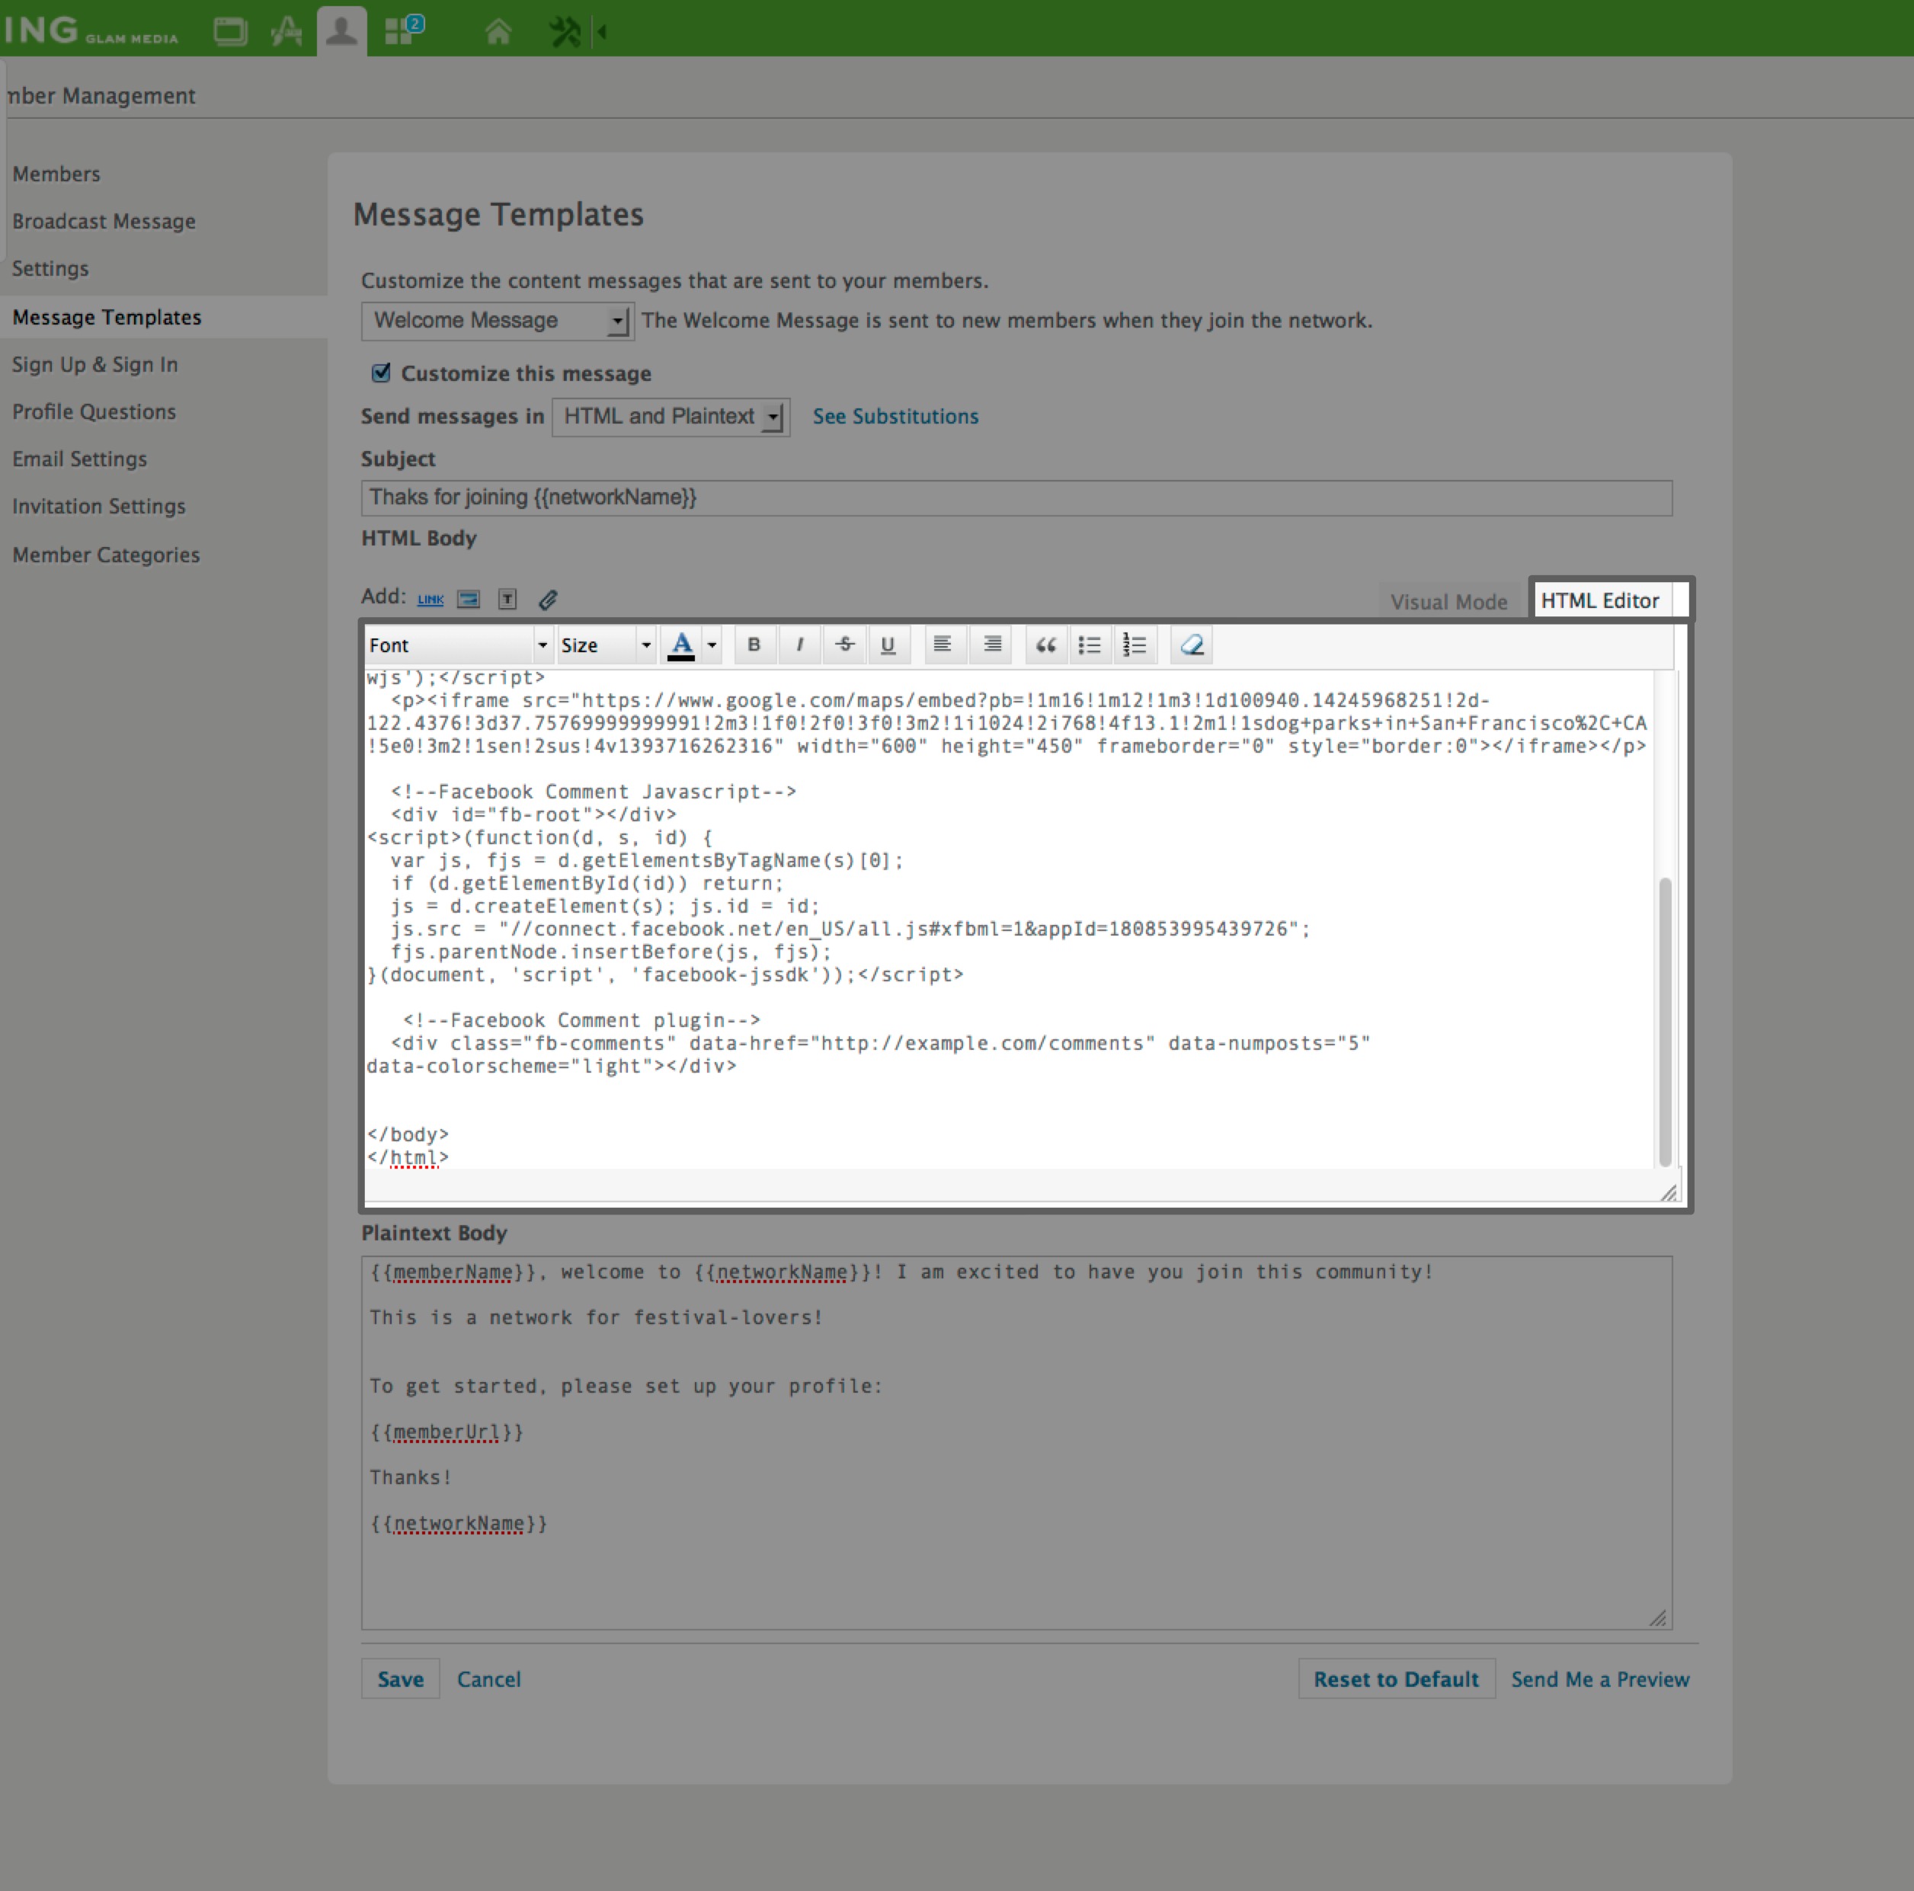Align text right in editor
Viewport: 1914px width, 1891px height.
(x=992, y=645)
